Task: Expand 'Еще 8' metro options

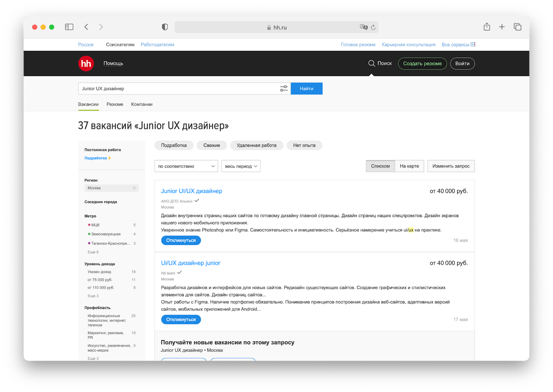Action: point(93,252)
